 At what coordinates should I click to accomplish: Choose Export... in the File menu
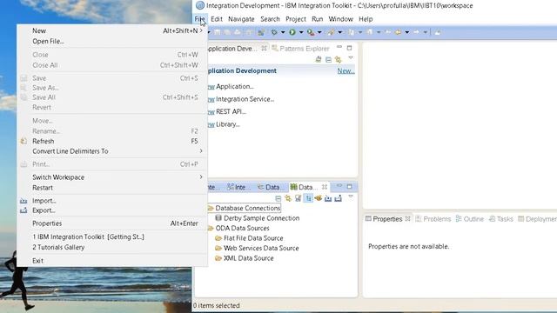pos(112,210)
